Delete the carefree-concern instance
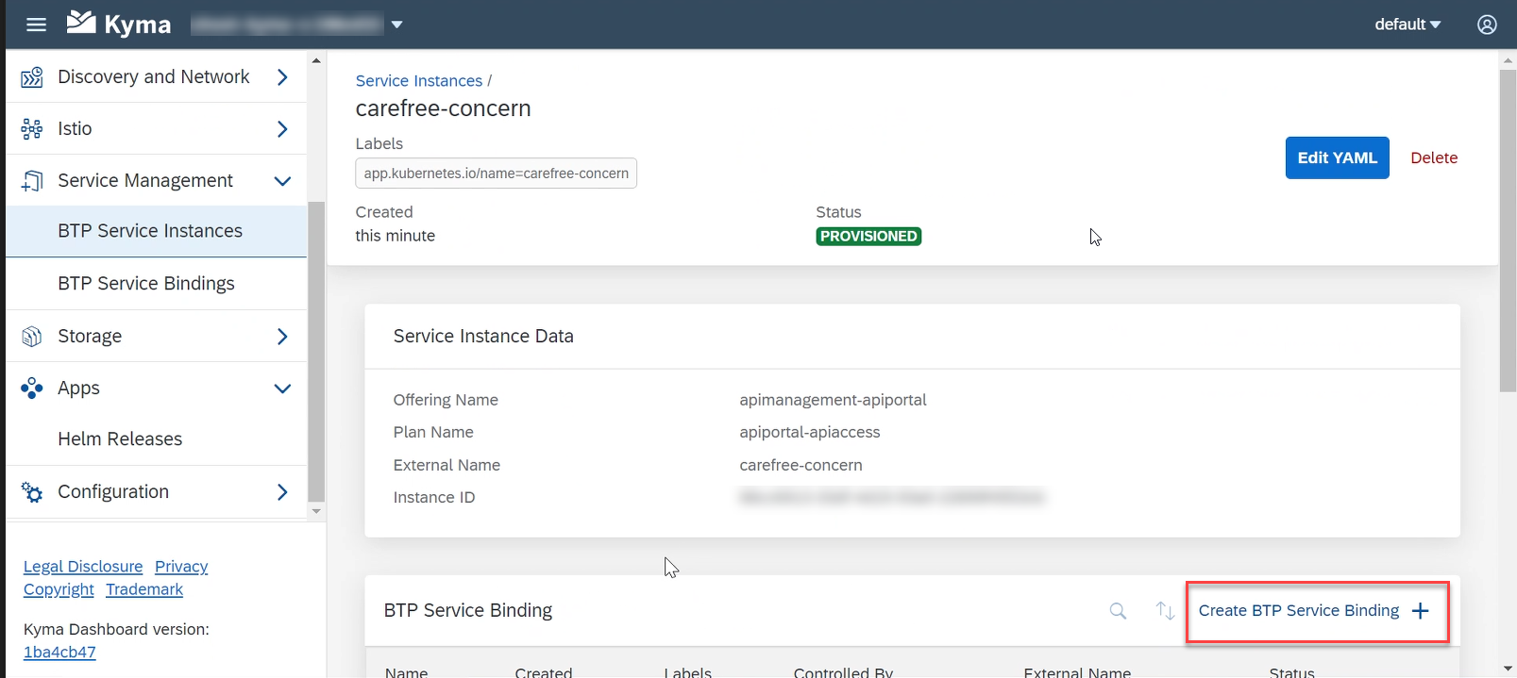 (x=1434, y=157)
